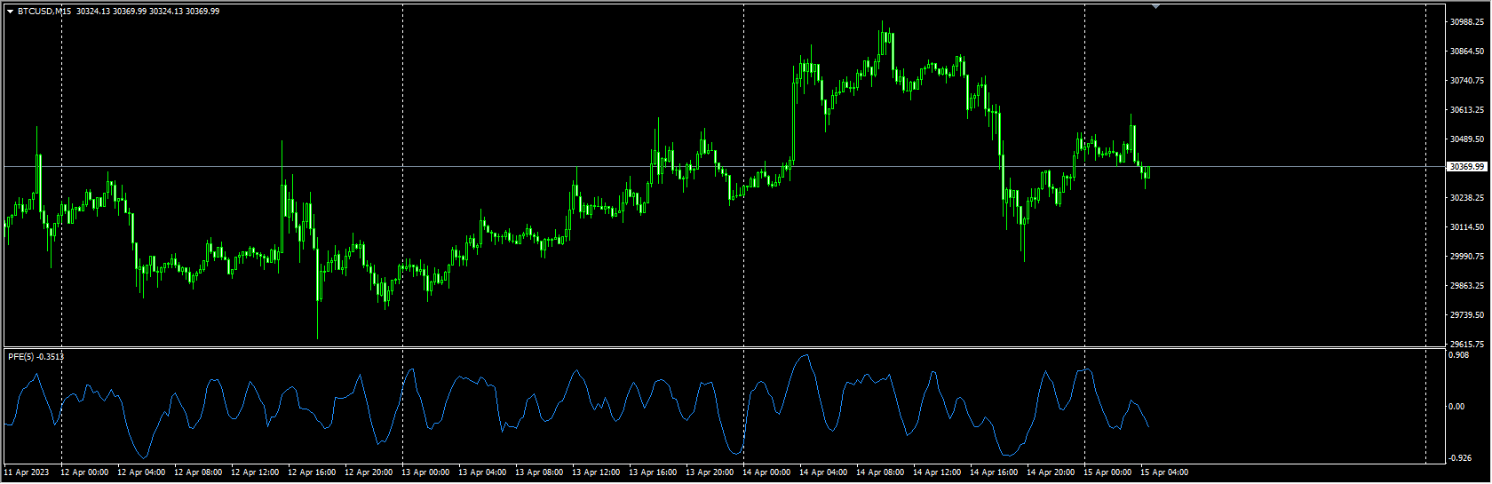The image size is (1492, 484).
Task: Click the 12 Apr 12:00 time axis label
Action: (255, 472)
